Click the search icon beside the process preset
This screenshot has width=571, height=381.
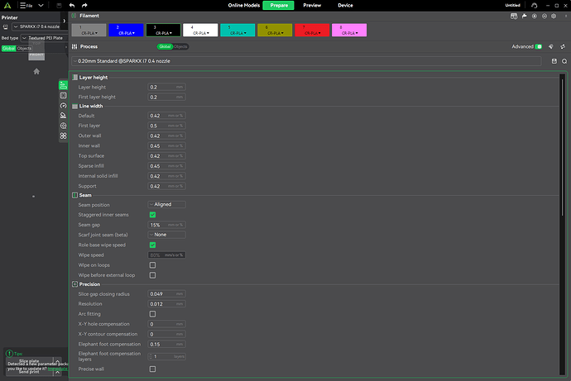click(564, 60)
